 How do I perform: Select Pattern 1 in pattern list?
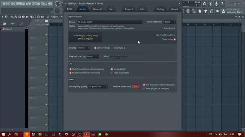click(13, 29)
